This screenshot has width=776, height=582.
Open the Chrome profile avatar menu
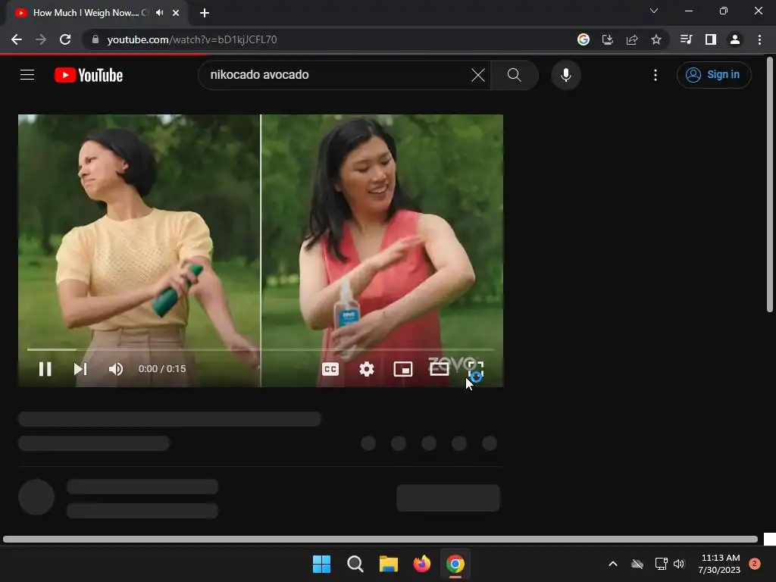pos(735,39)
